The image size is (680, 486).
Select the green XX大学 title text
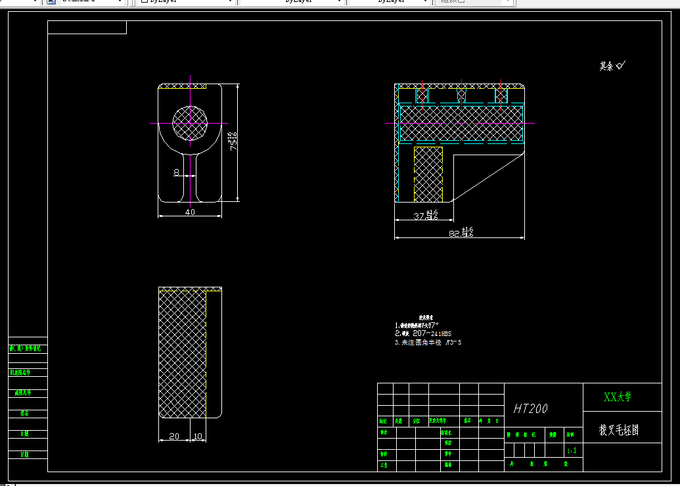tap(618, 397)
